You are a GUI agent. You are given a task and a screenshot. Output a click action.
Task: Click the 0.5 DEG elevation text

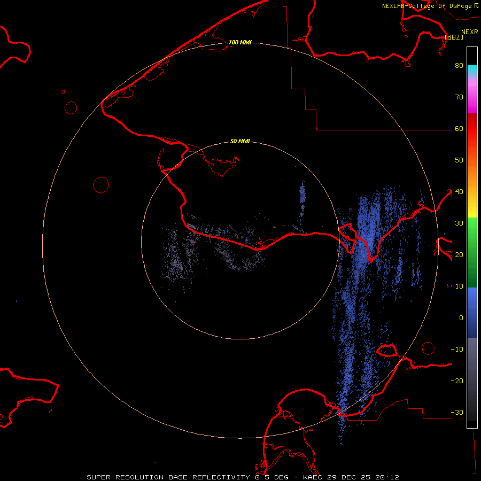[x=272, y=477]
